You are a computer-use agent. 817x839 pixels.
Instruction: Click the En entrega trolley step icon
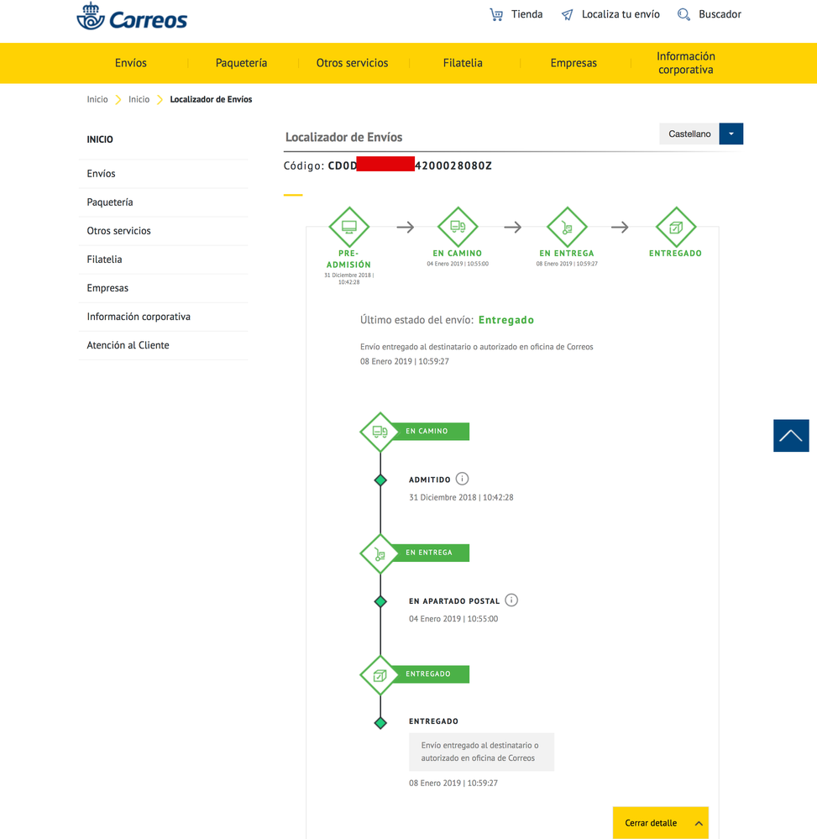tap(567, 227)
